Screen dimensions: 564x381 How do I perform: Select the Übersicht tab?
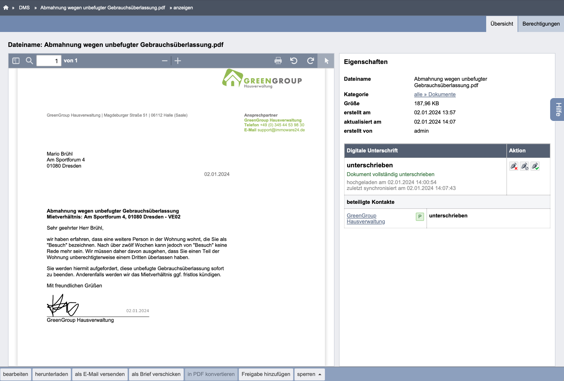[502, 24]
